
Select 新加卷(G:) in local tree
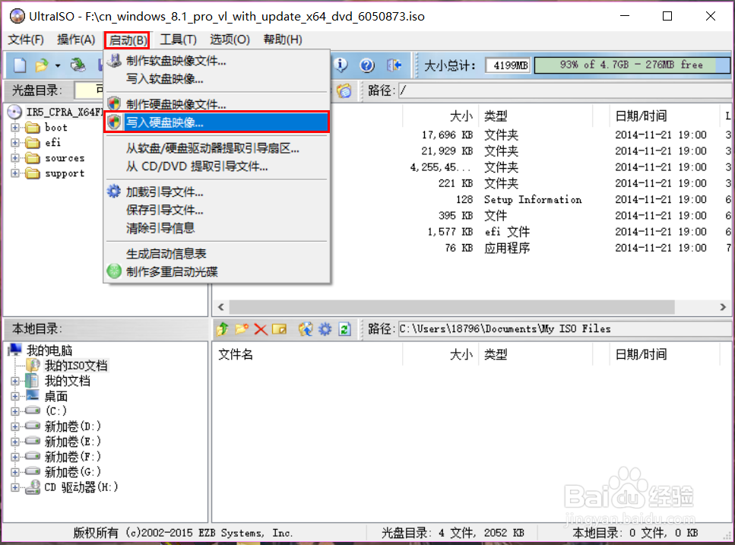73,472
